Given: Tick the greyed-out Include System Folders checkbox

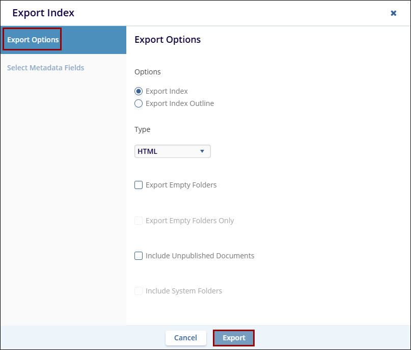Looking at the screenshot, I should coord(139,291).
